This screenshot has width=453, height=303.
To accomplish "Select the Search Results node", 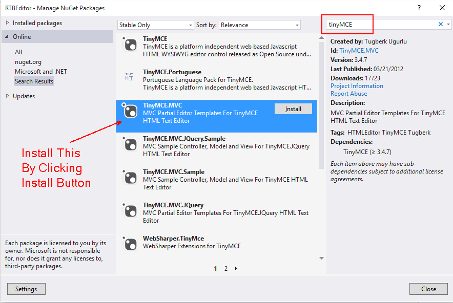I will [x=34, y=81].
